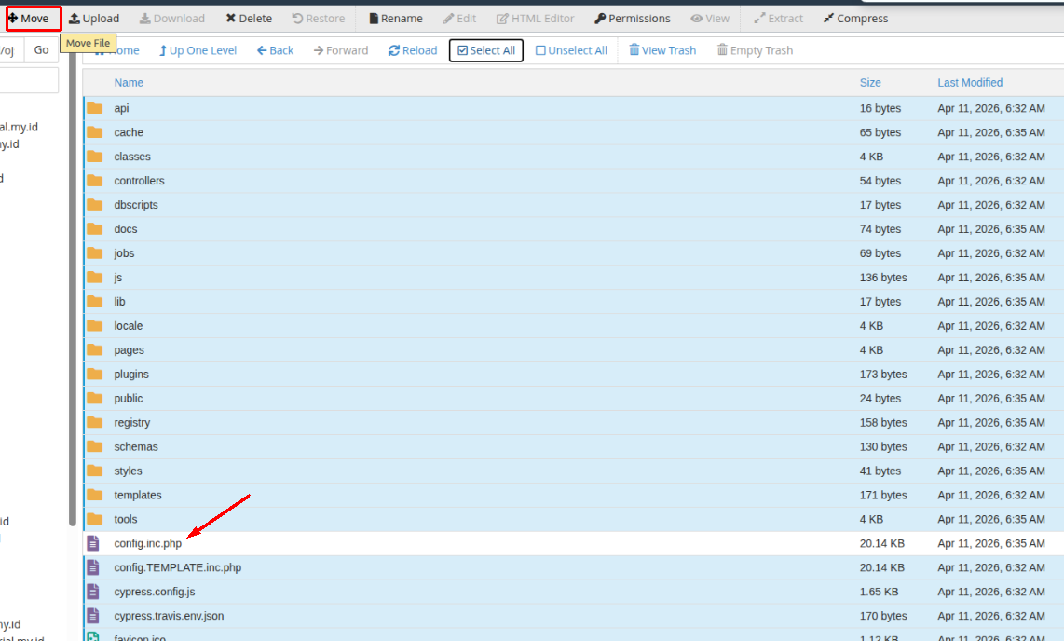Viewport: 1064px width, 641px height.
Task: Go up one level
Action: 198,50
